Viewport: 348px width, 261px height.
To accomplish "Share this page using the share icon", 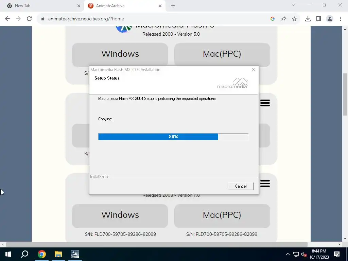I will pos(283,19).
